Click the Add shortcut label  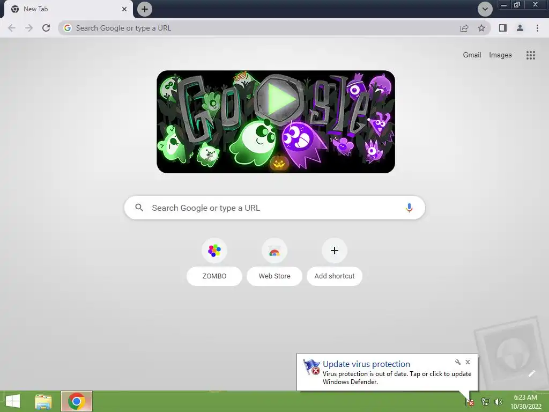[335, 276]
